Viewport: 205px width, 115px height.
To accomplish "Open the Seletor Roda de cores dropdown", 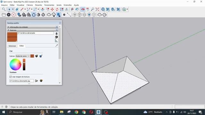I will pos(22,56).
